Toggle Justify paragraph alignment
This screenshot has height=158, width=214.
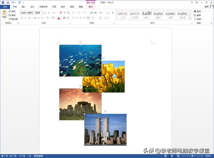pyautogui.click(x=85, y=18)
